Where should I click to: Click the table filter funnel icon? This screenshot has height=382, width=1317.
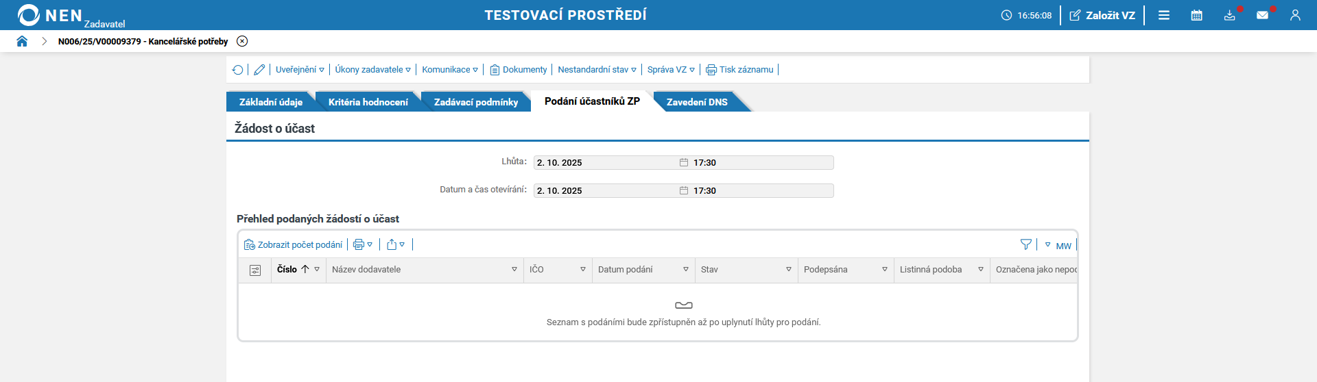point(1025,244)
